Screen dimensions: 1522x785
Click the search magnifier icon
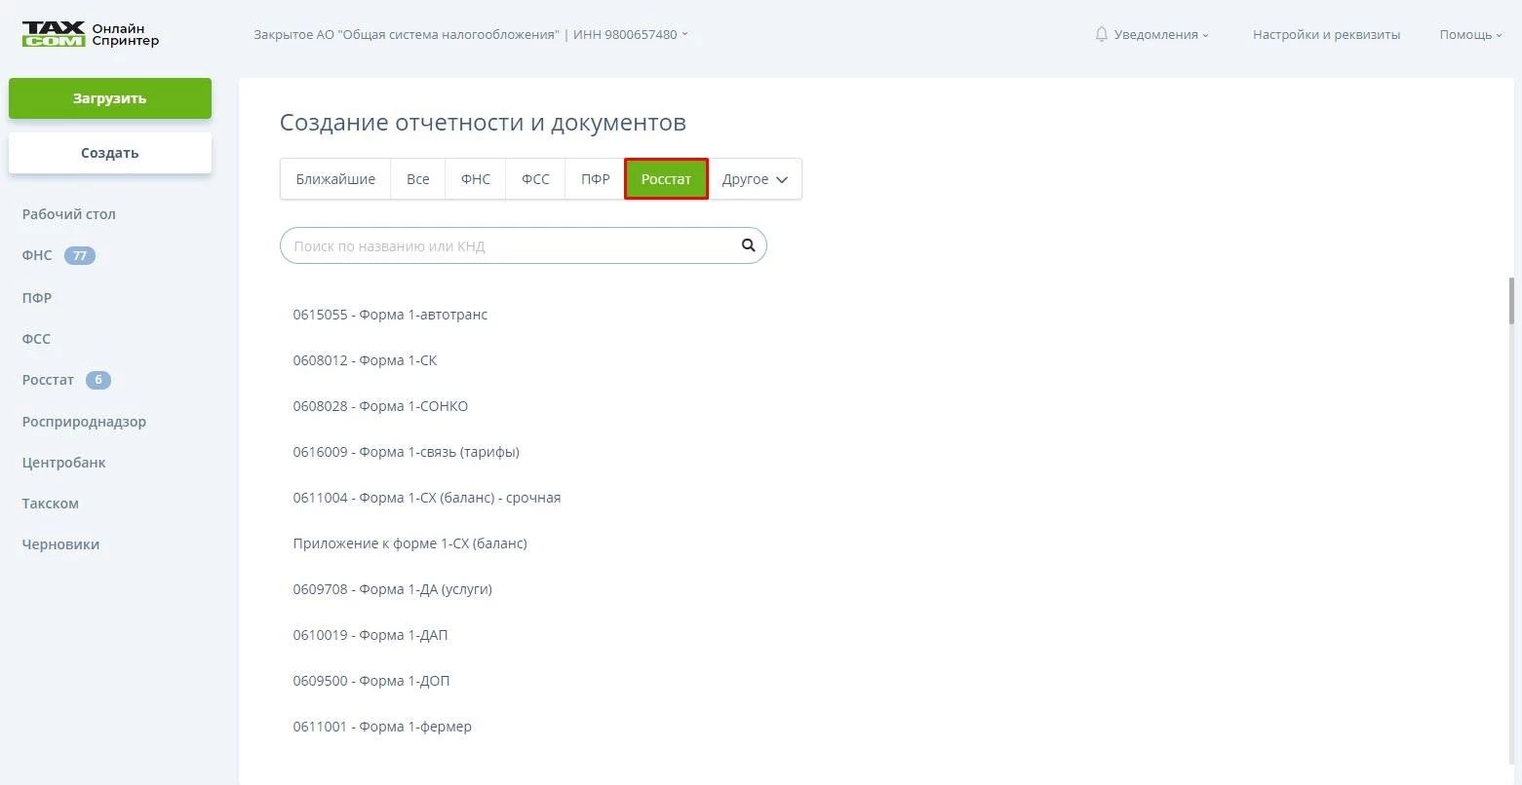tap(748, 245)
